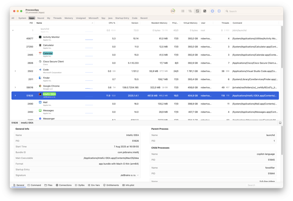Click the Finder app icon in the list

click(x=40, y=78)
